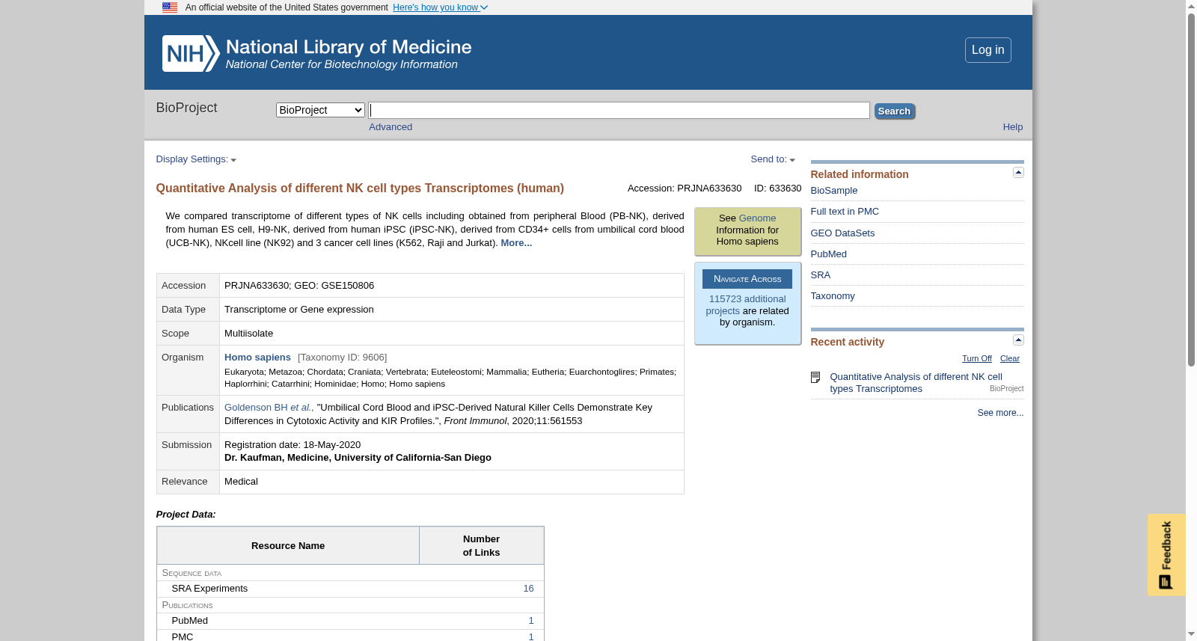Click See more... in Recent activity
This screenshot has width=1197, height=641.
coord(1000,413)
